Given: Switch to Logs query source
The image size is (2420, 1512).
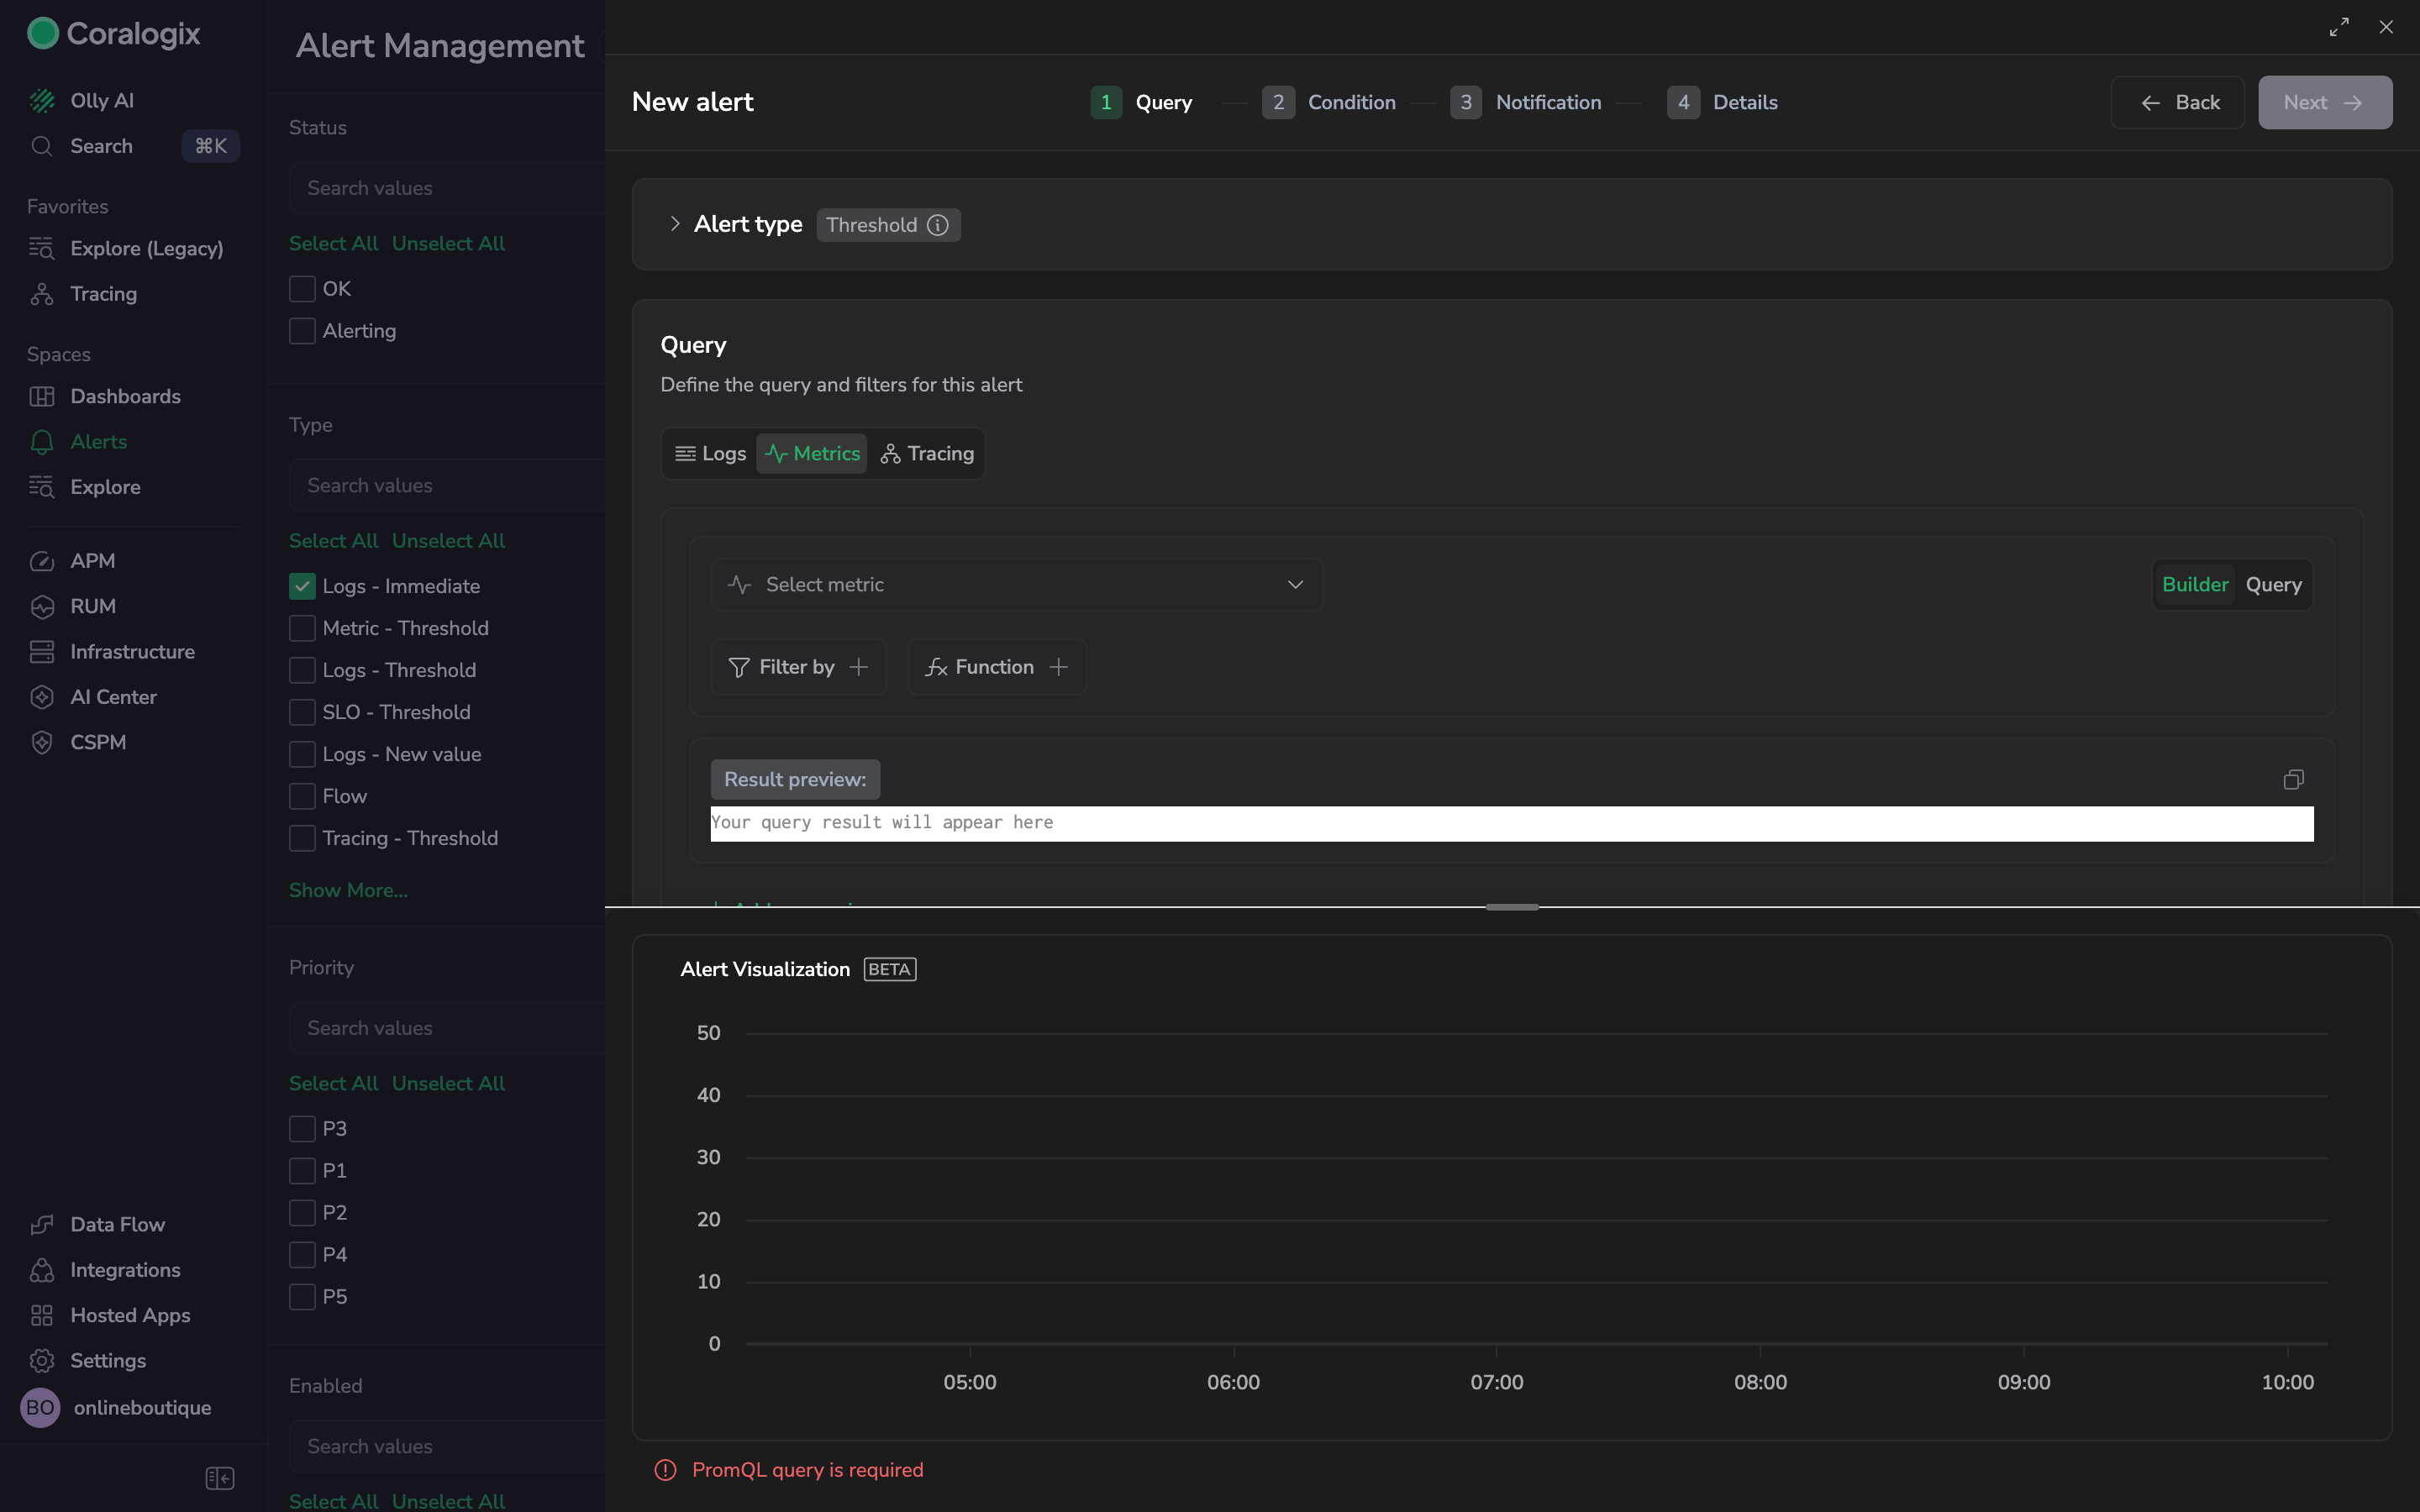Looking at the screenshot, I should pos(711,454).
